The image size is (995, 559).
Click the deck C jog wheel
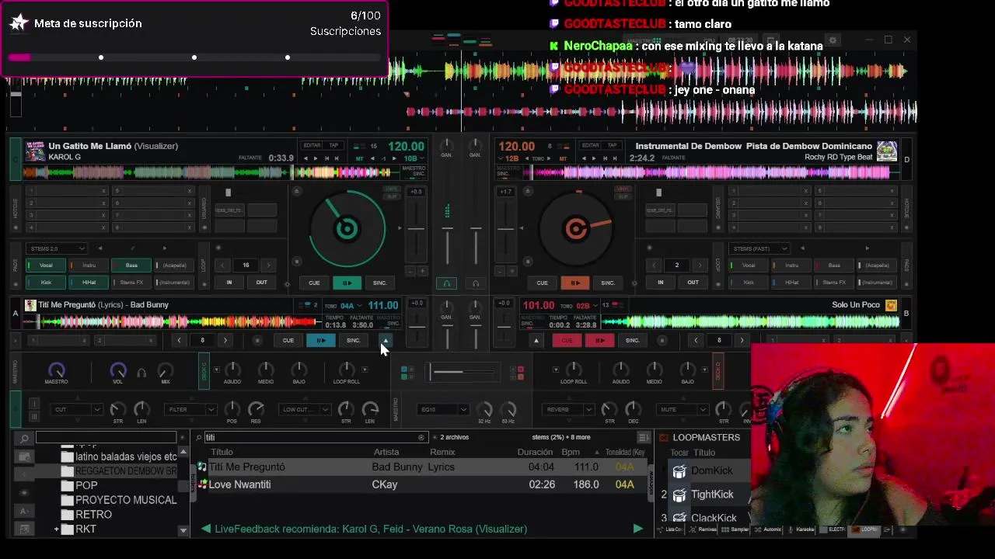pyautogui.click(x=347, y=228)
